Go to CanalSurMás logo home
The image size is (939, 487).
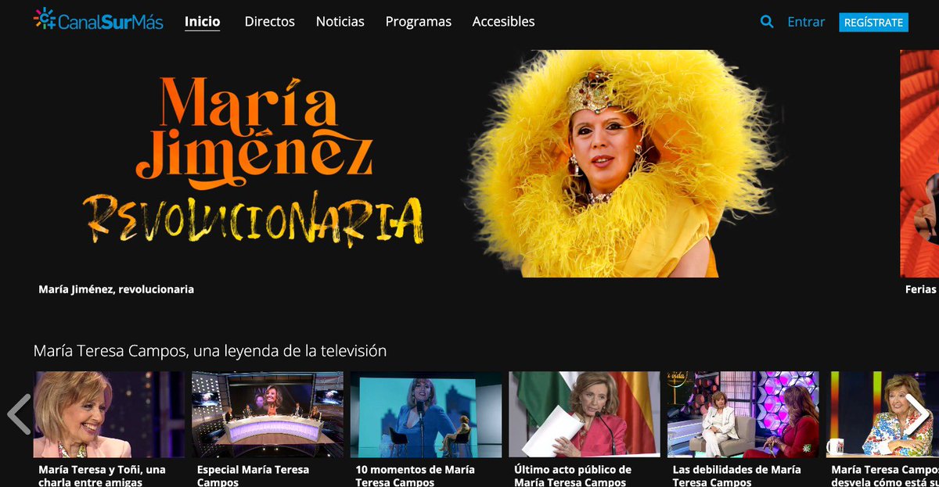pyautogui.click(x=99, y=20)
